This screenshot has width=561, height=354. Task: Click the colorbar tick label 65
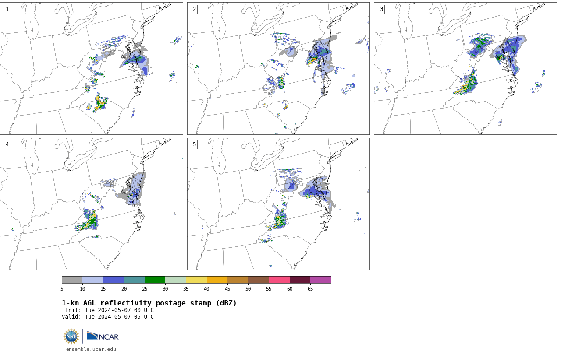[310, 289]
